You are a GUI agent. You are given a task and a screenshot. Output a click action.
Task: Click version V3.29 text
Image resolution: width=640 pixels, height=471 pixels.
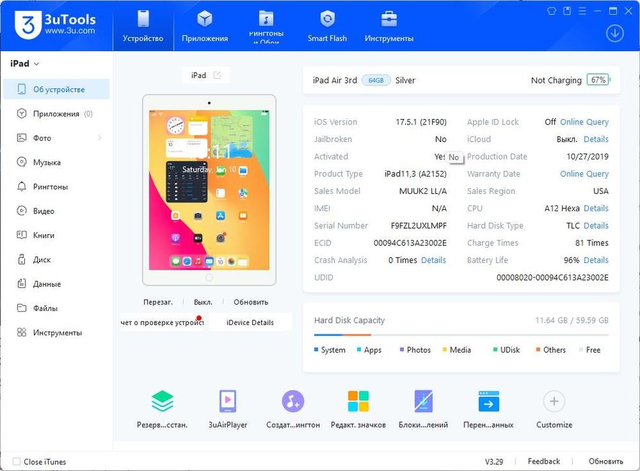tap(494, 462)
